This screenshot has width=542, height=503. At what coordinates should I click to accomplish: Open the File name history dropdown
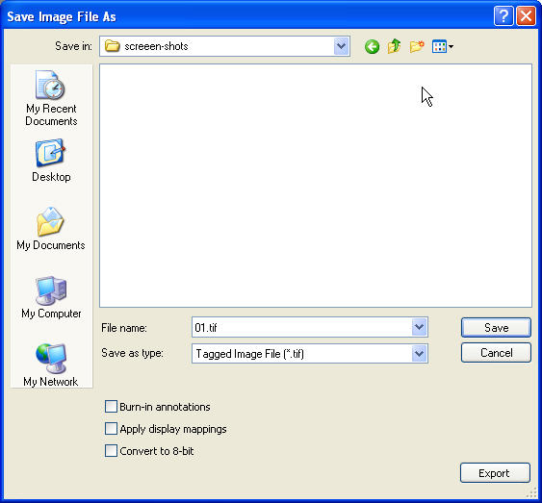click(420, 327)
